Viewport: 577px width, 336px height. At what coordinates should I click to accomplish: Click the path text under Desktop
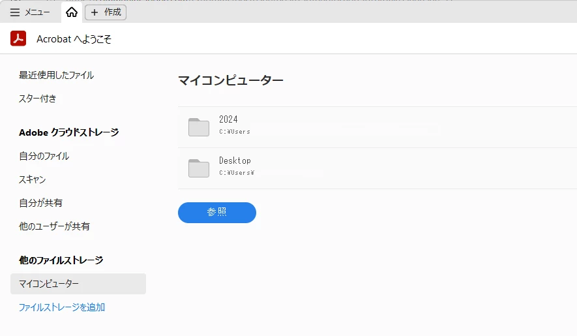237,173
